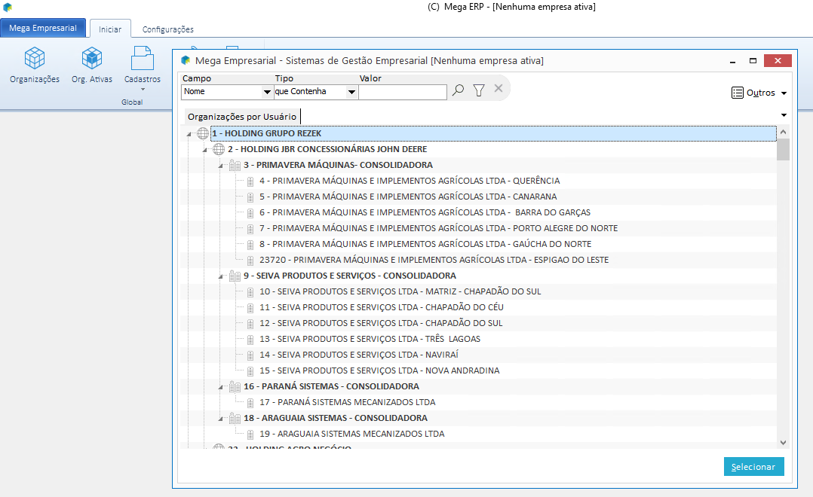Click the Outros list icon
This screenshot has width=813, height=497.
pos(738,93)
